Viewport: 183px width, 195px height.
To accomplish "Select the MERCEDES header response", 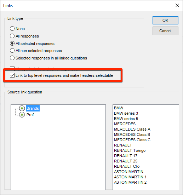I will click(125, 124).
